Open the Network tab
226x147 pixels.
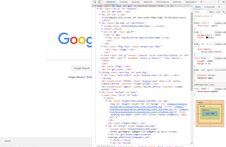[x=148, y=2]
